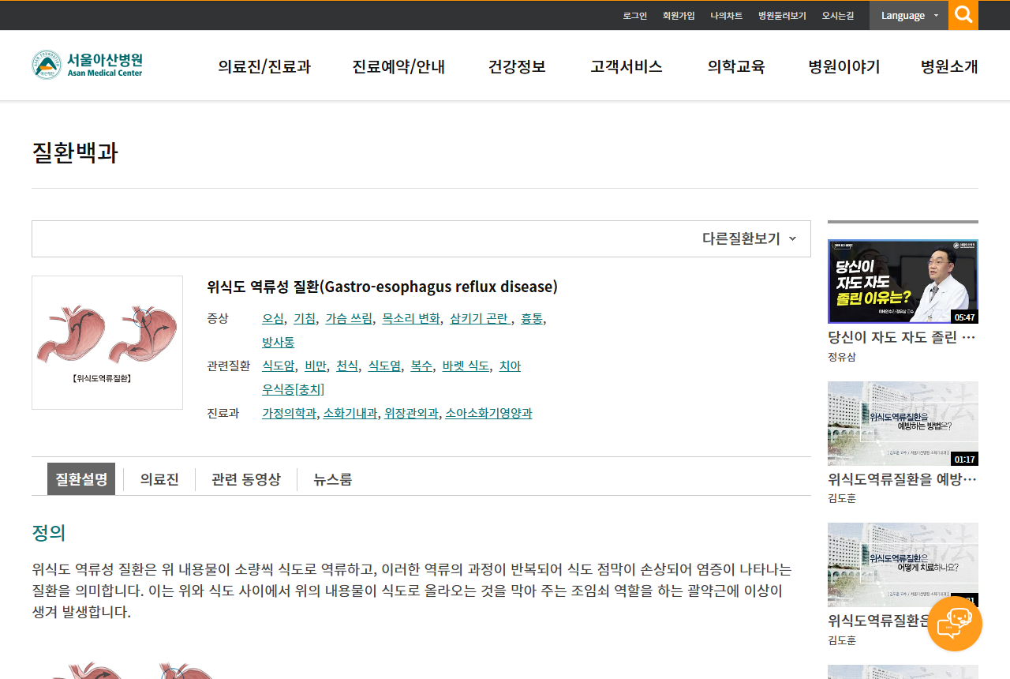This screenshot has height=679, width=1010.
Task: Select the 질환설명 tab
Action: (81, 479)
